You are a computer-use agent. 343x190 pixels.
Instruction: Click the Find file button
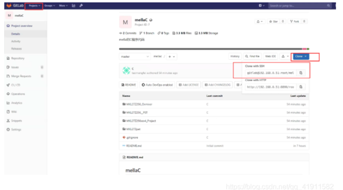tap(252, 57)
